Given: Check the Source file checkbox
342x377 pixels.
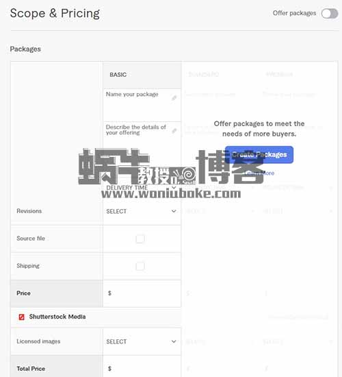Looking at the screenshot, I should 140,239.
